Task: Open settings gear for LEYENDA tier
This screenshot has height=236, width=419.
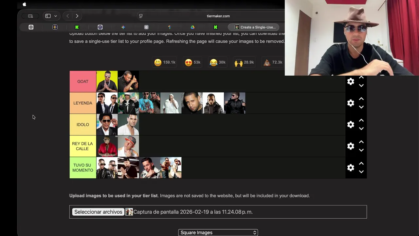Action: [x=351, y=103]
